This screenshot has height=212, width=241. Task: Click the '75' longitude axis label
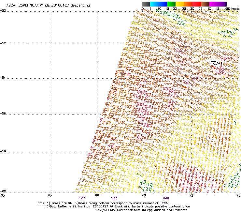pos(238,195)
